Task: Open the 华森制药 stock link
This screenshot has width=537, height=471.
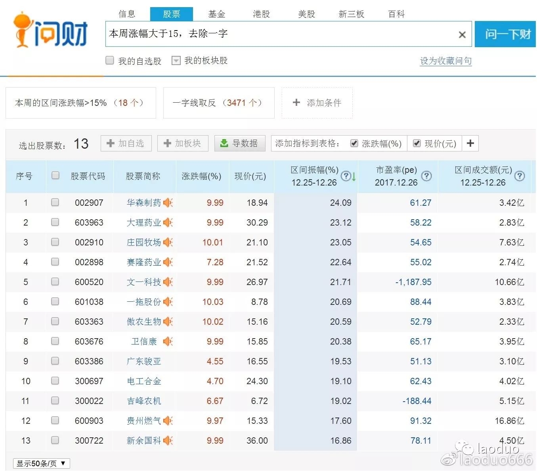Action: click(144, 203)
